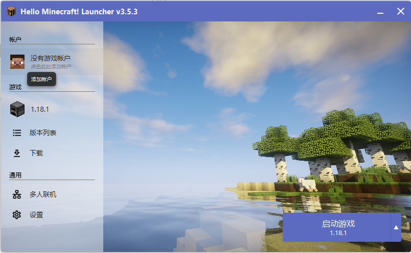Open the 版本列表 menu label

pyautogui.click(x=43, y=133)
